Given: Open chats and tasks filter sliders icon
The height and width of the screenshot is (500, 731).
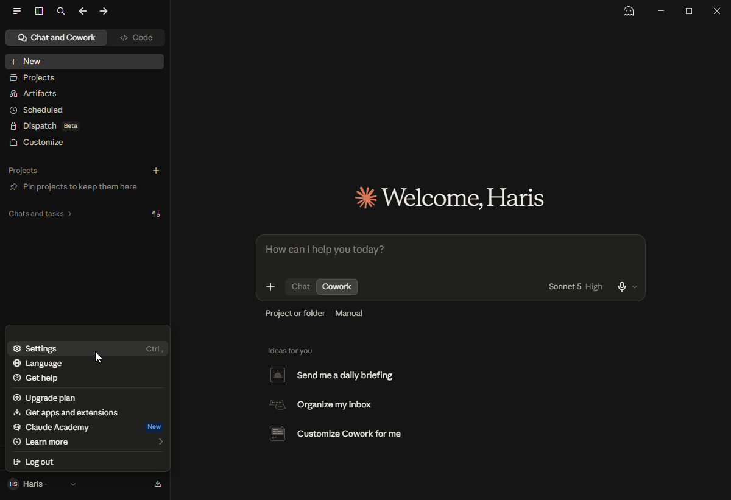Looking at the screenshot, I should 156,214.
